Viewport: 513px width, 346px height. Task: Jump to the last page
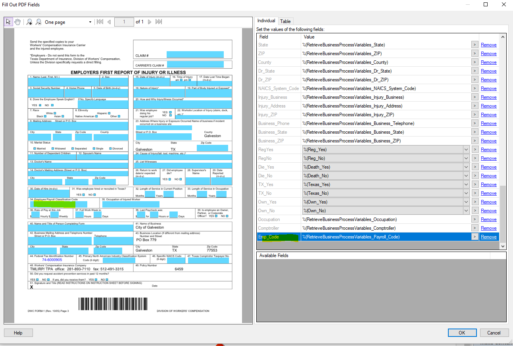159,22
